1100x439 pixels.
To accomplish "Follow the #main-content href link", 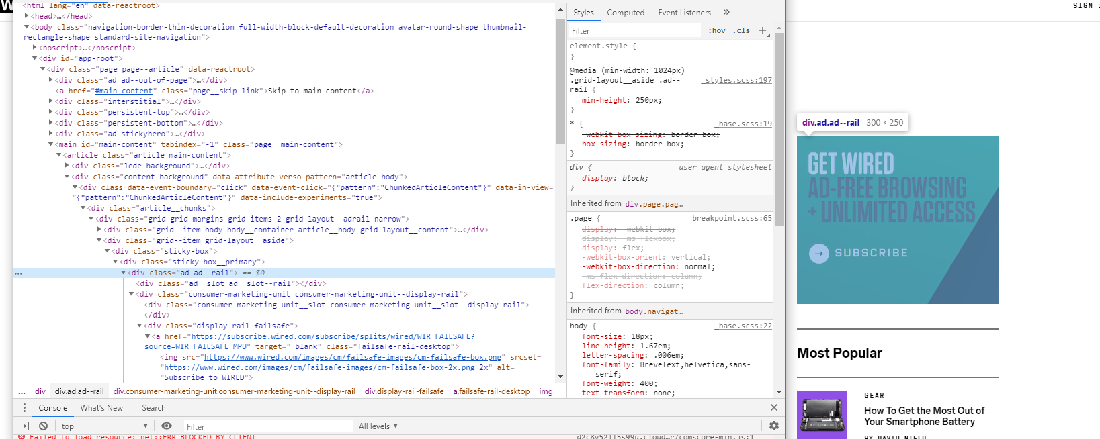I will 124,91.
